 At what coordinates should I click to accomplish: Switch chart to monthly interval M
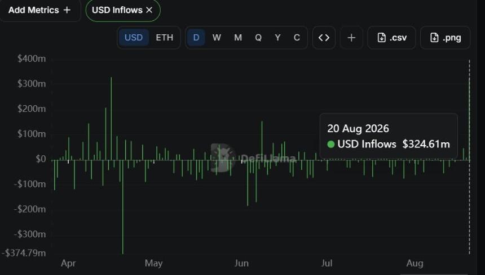(237, 38)
